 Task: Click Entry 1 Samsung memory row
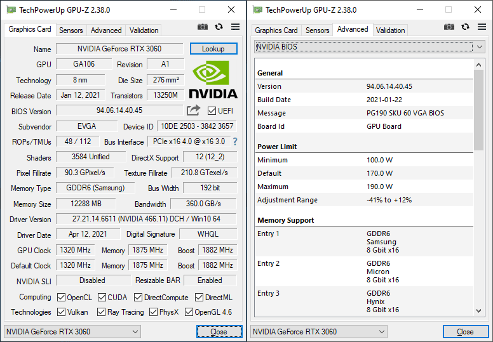(x=364, y=242)
